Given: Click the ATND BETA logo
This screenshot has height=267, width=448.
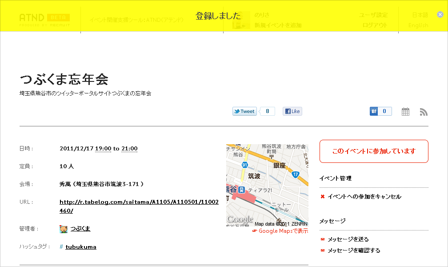Looking at the screenshot, I should pos(44,20).
